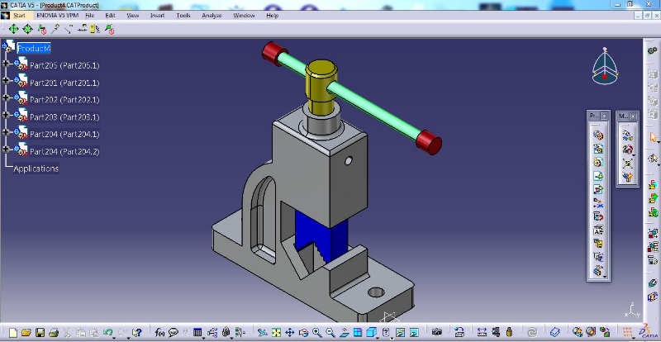Open the Tools menu
This screenshot has height=342, width=661.
coord(183,15)
